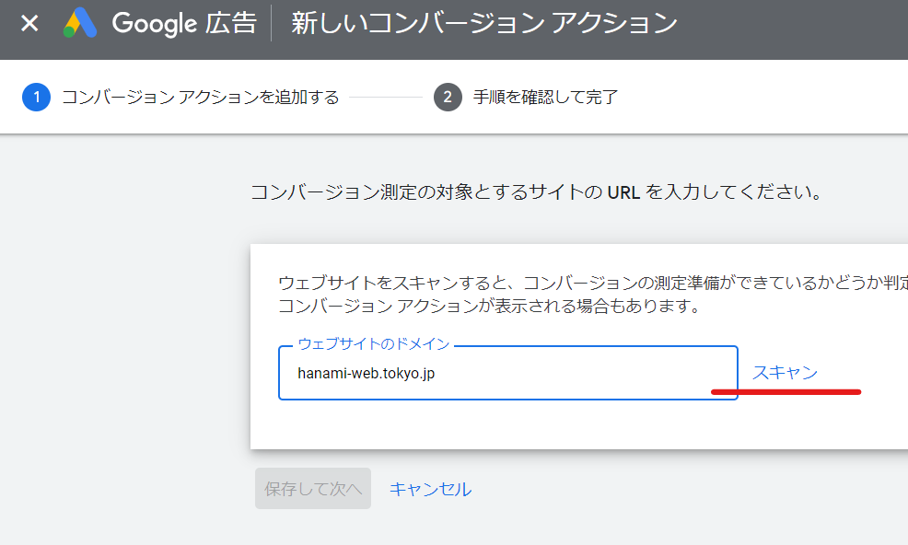
Task: Select the 手順を確認して完了 step label
Action: pos(545,97)
